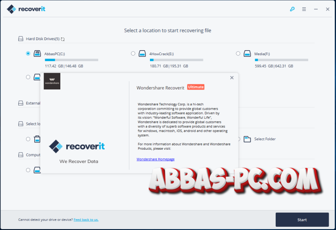Refresh the Hard Disk Drives list
Image resolution: width=336 pixels, height=230 pixels.
[63, 39]
